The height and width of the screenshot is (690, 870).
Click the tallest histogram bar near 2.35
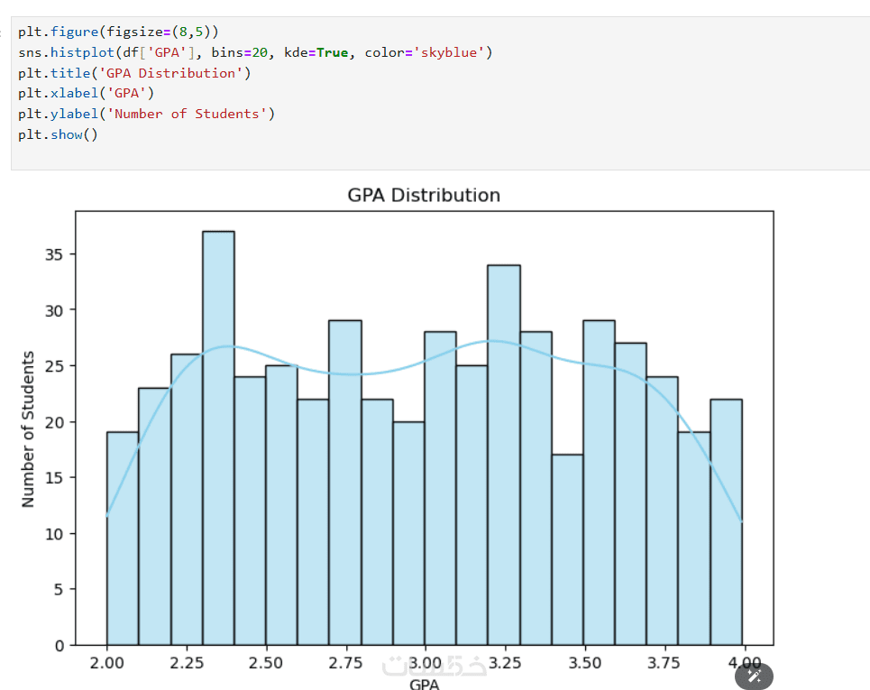[218, 438]
